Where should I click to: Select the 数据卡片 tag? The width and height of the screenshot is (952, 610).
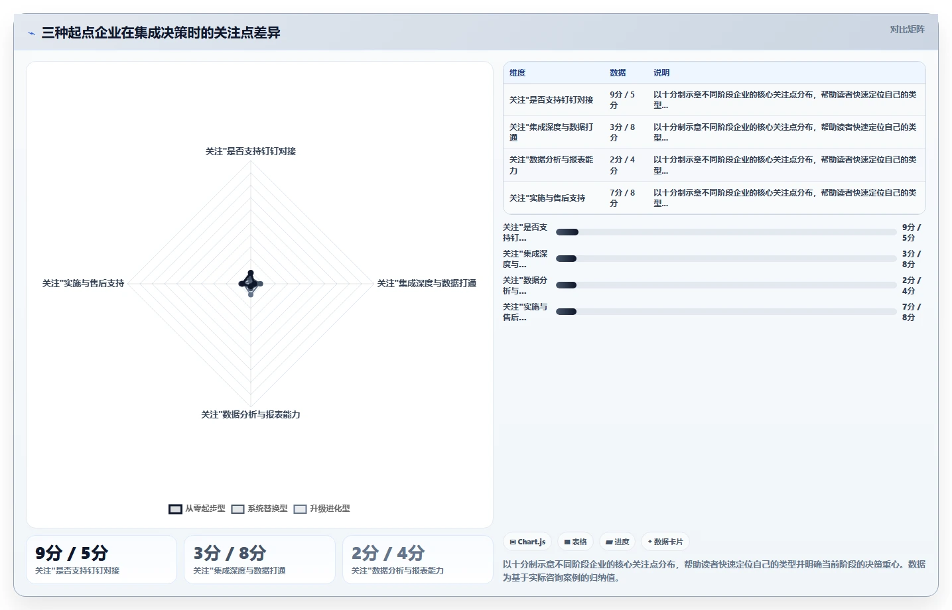click(x=665, y=542)
